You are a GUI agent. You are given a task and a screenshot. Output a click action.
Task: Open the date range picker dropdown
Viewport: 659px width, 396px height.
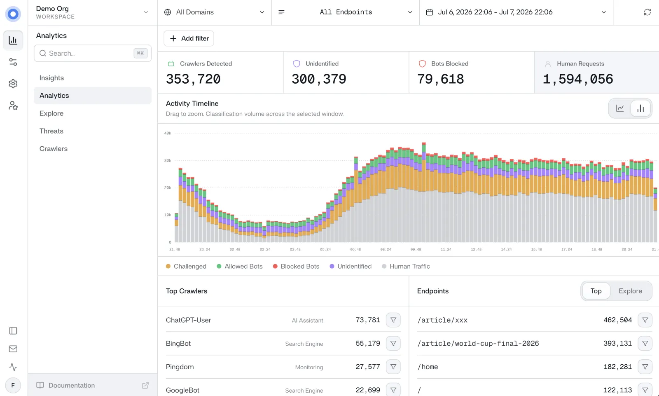(x=516, y=12)
